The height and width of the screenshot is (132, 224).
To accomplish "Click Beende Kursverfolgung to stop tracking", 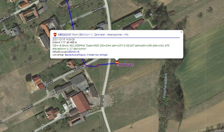I will pyautogui.click(x=75, y=55).
